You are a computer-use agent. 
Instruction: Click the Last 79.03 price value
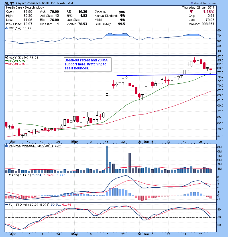[210, 20]
